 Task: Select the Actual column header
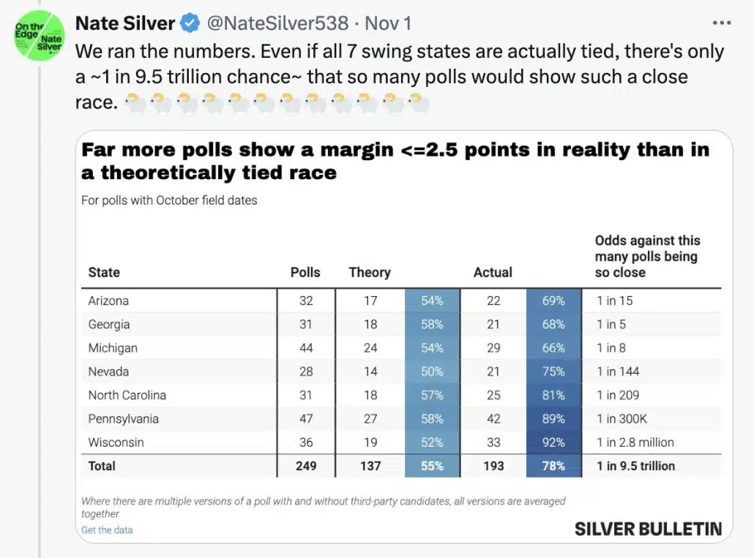click(x=493, y=272)
